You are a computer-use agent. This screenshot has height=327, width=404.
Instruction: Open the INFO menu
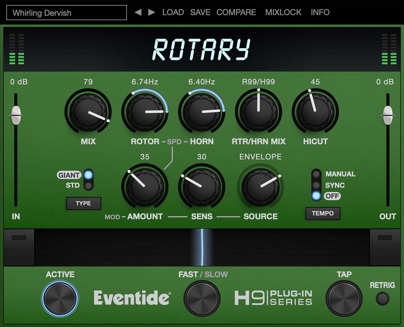320,12
